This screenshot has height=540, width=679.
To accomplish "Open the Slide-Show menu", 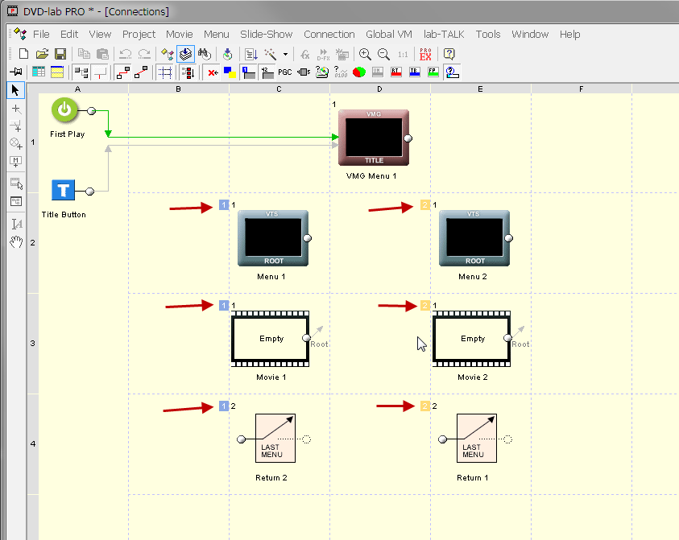I will click(x=267, y=34).
